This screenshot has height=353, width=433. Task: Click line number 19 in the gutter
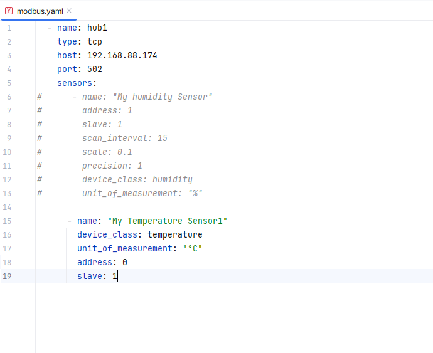coord(7,276)
